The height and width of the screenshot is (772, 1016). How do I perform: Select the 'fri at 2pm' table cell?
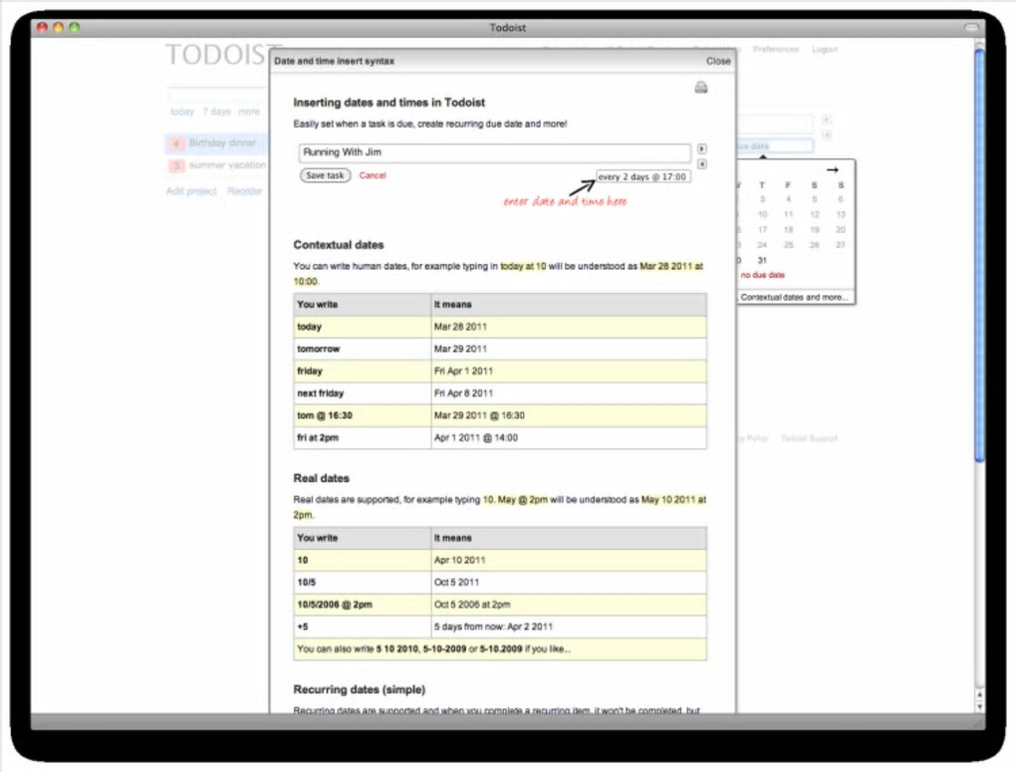point(362,438)
